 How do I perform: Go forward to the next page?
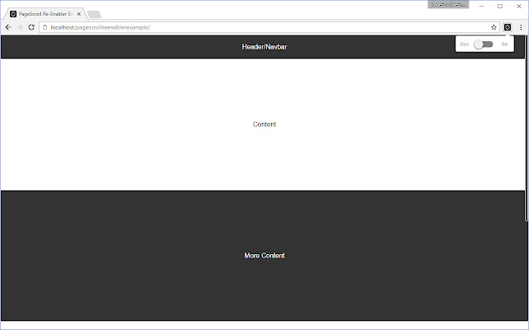coord(20,27)
